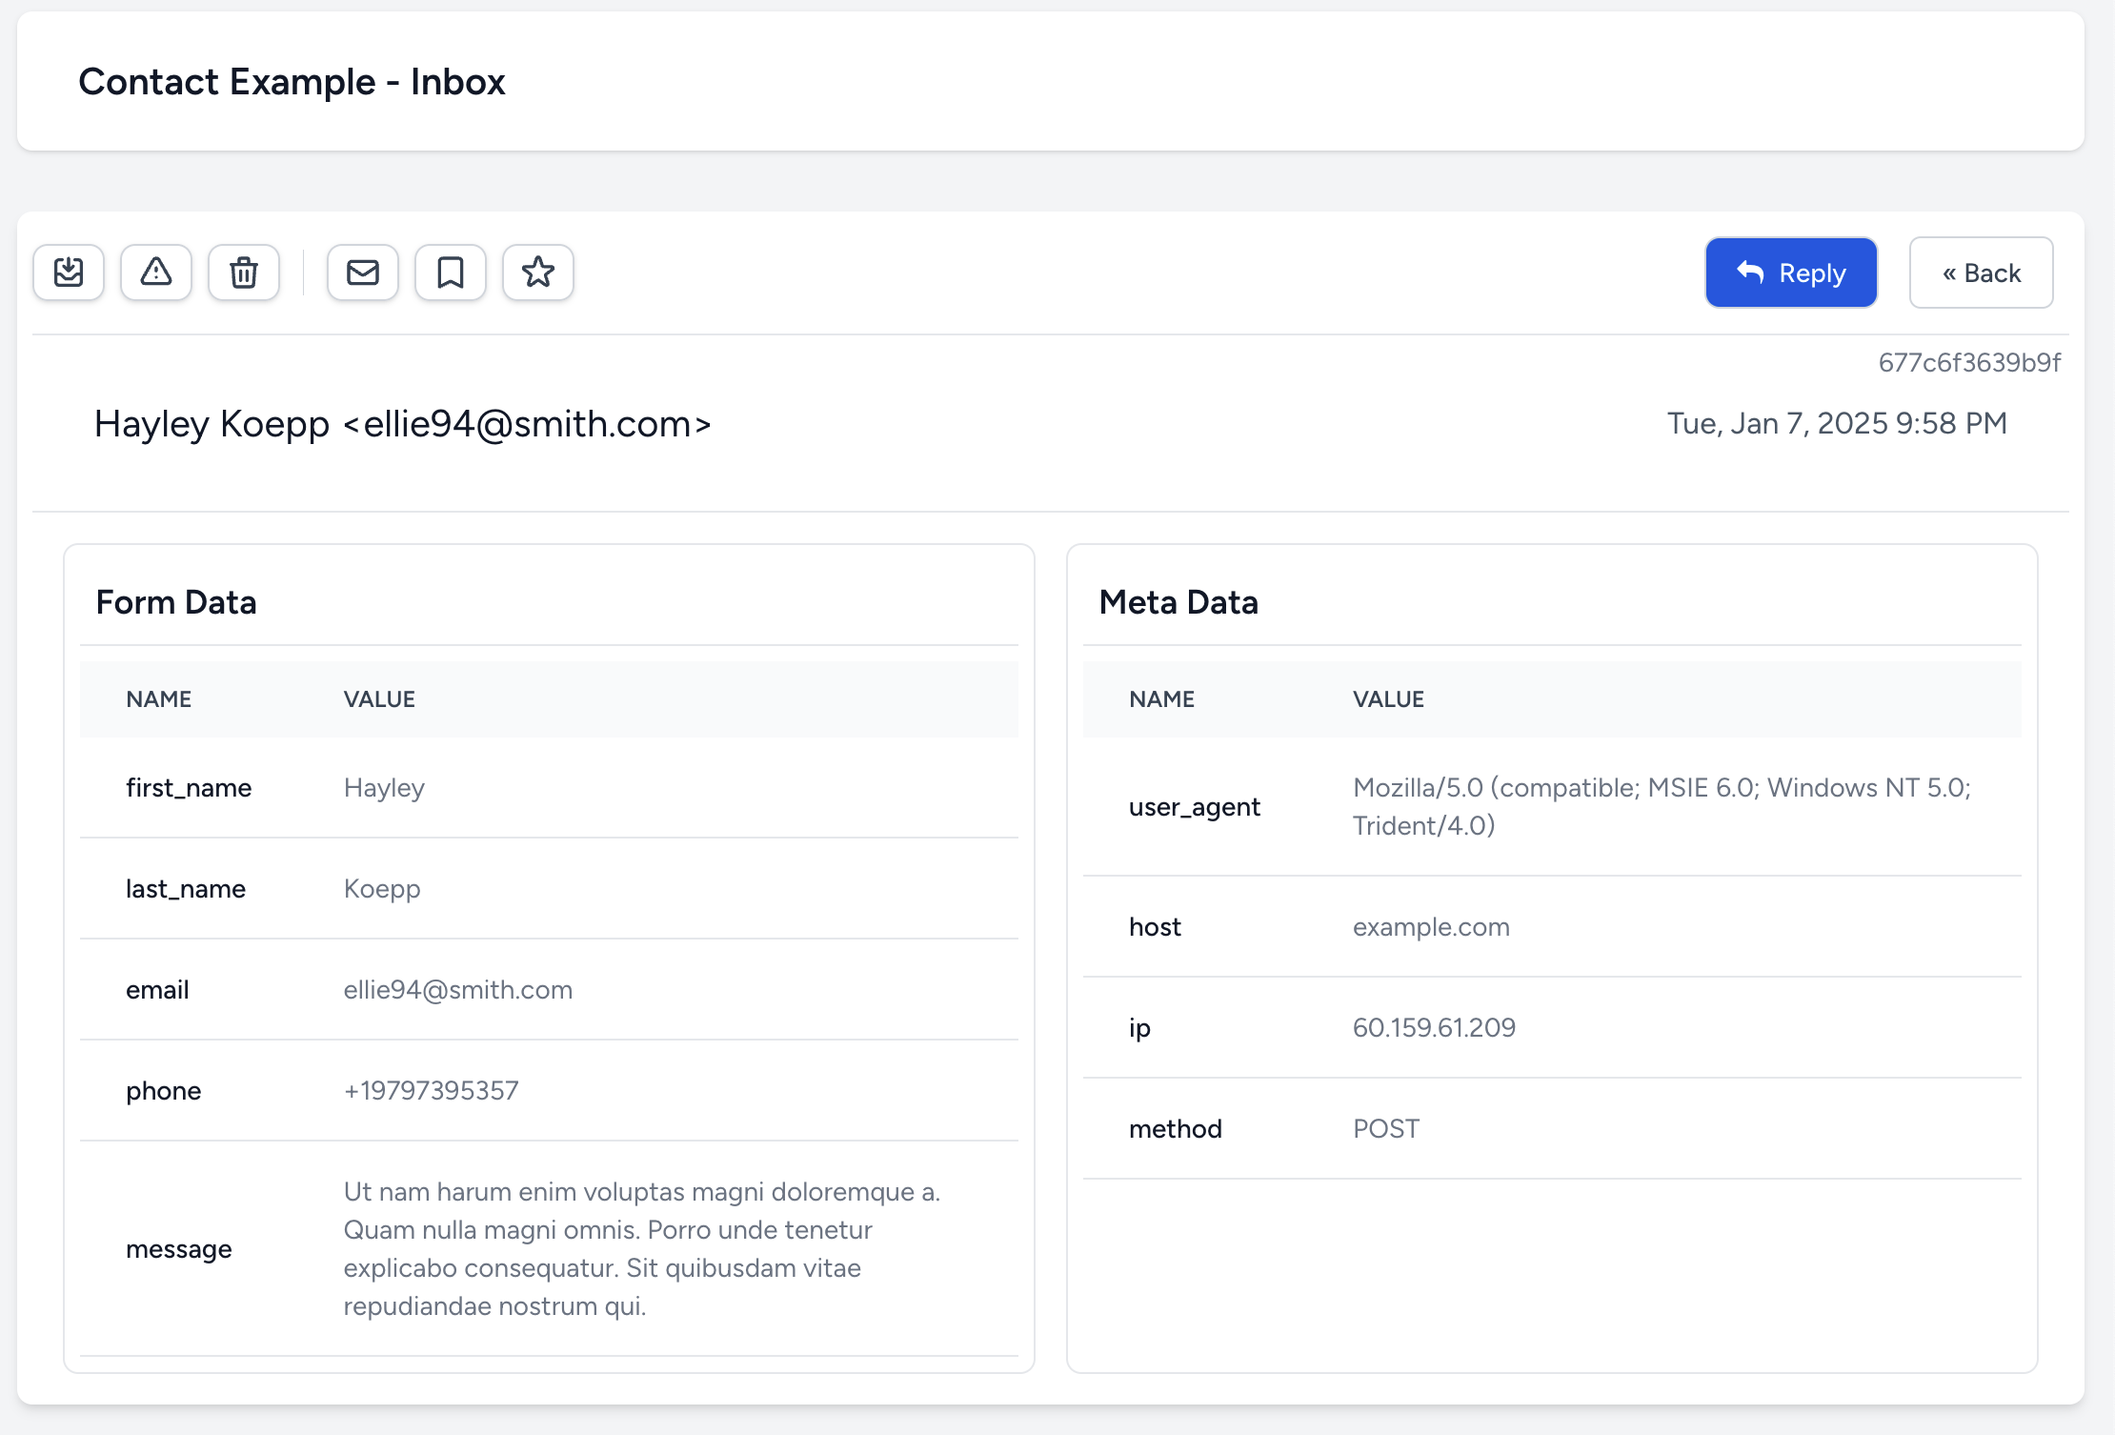Select the method value POST
The width and height of the screenshot is (2115, 1435).
[1386, 1129]
